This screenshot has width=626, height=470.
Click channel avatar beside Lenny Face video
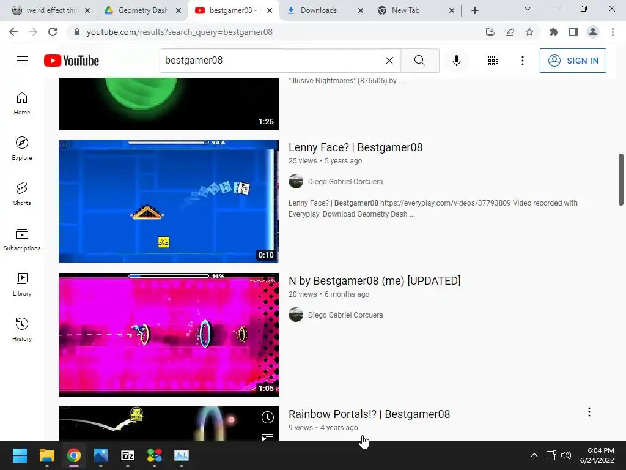[296, 181]
